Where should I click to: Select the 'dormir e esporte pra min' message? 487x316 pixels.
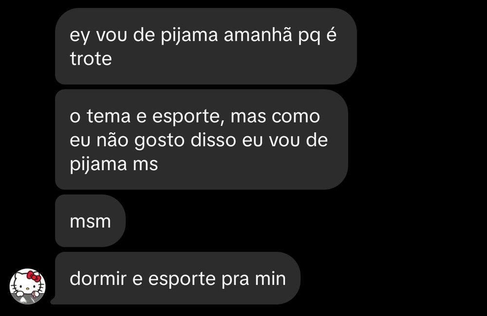[x=178, y=278]
